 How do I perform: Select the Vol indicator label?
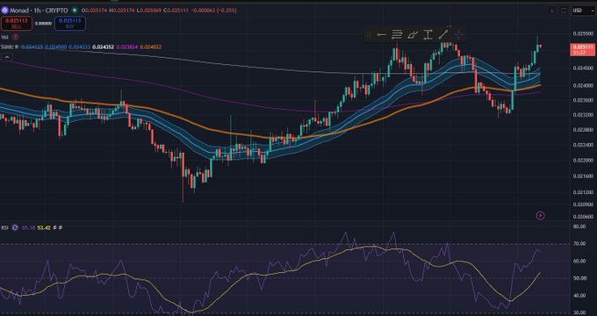click(4, 37)
